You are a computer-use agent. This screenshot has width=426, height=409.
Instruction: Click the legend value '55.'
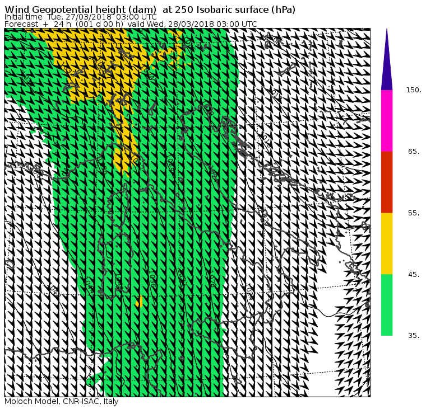point(414,213)
